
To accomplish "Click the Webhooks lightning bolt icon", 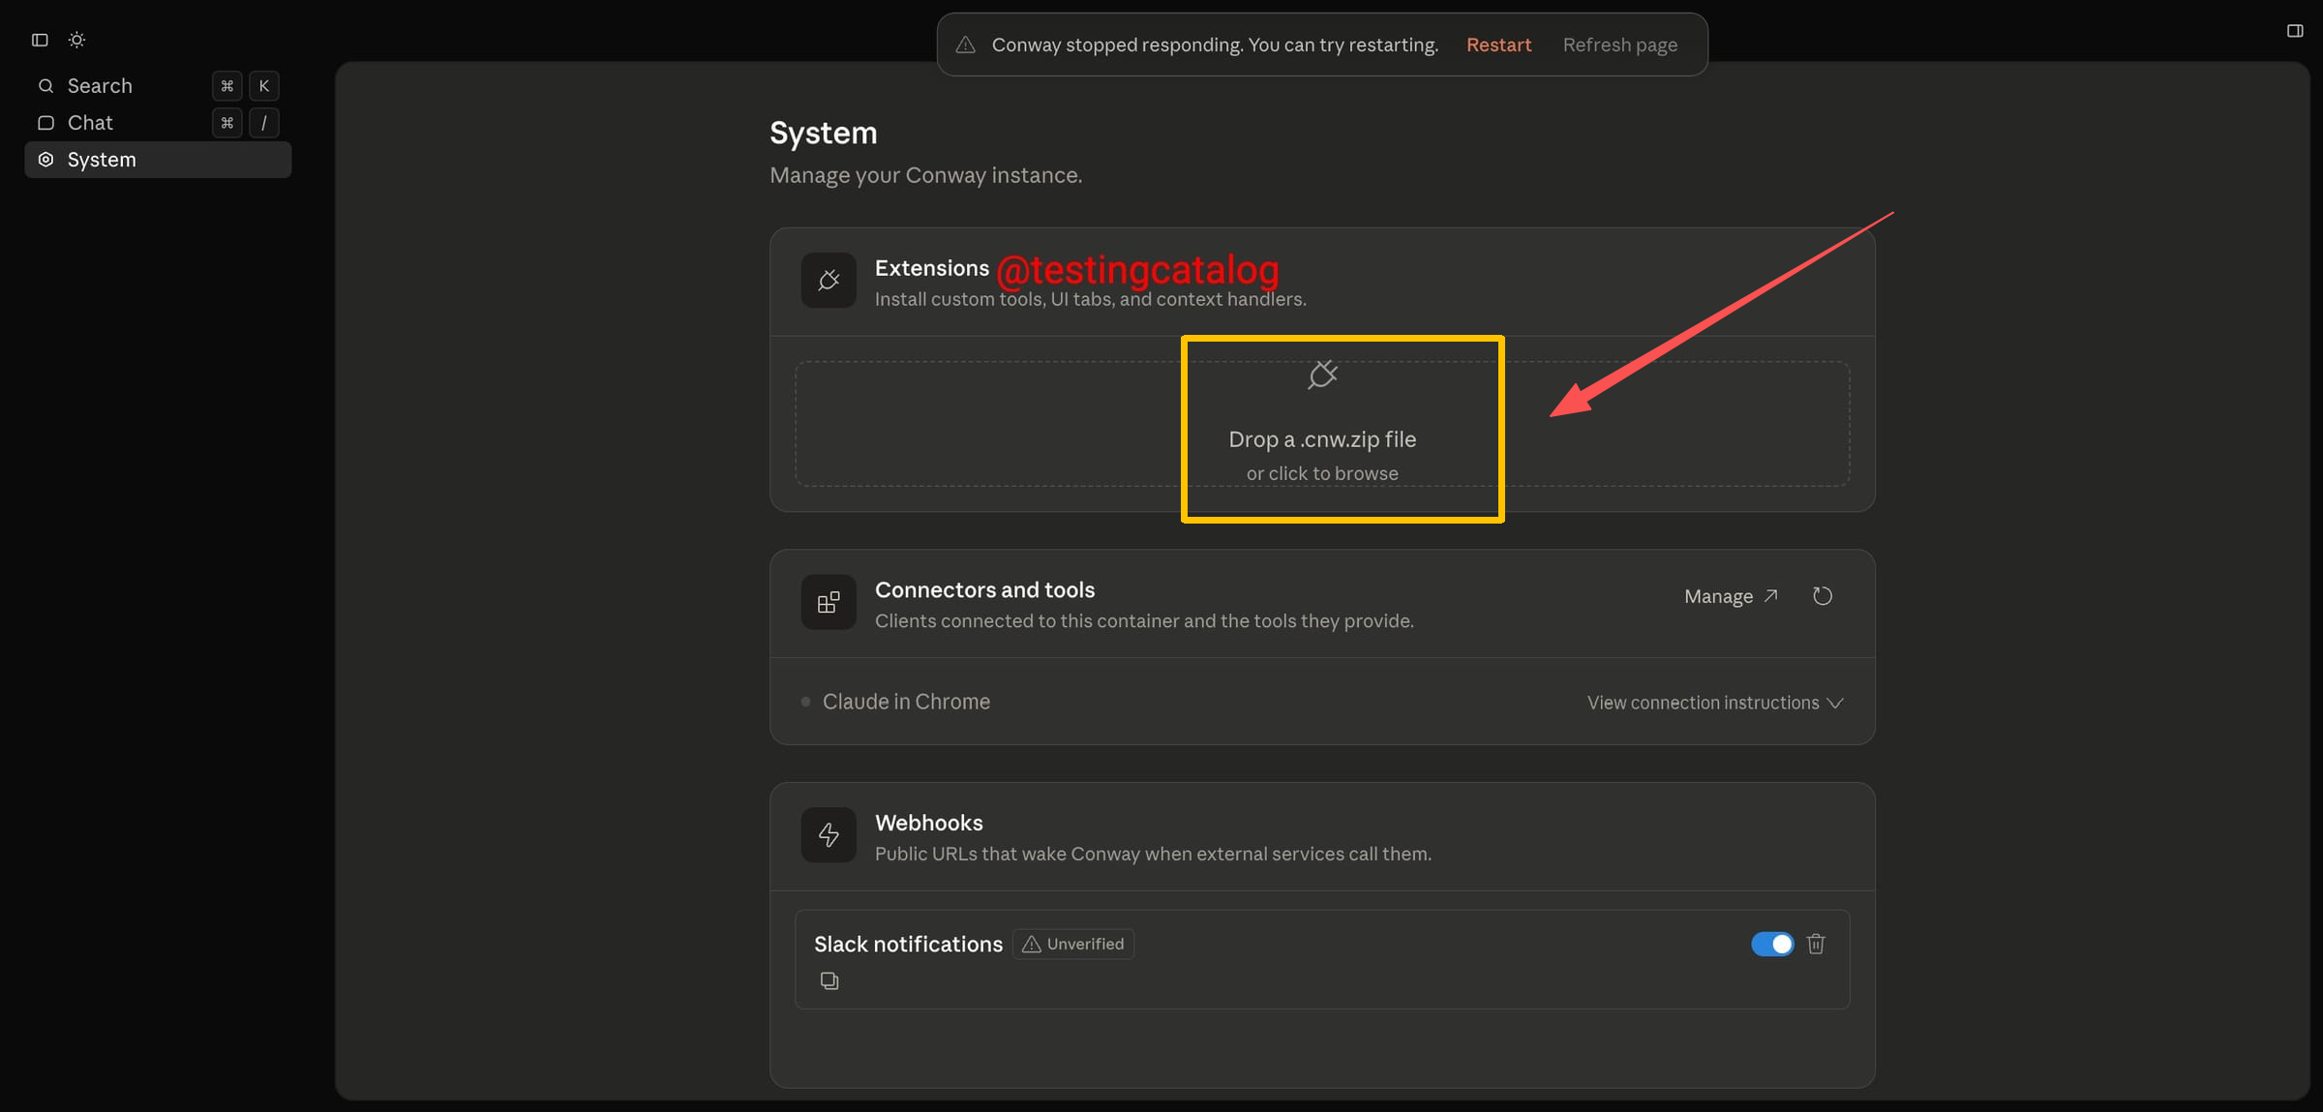I will coord(829,835).
